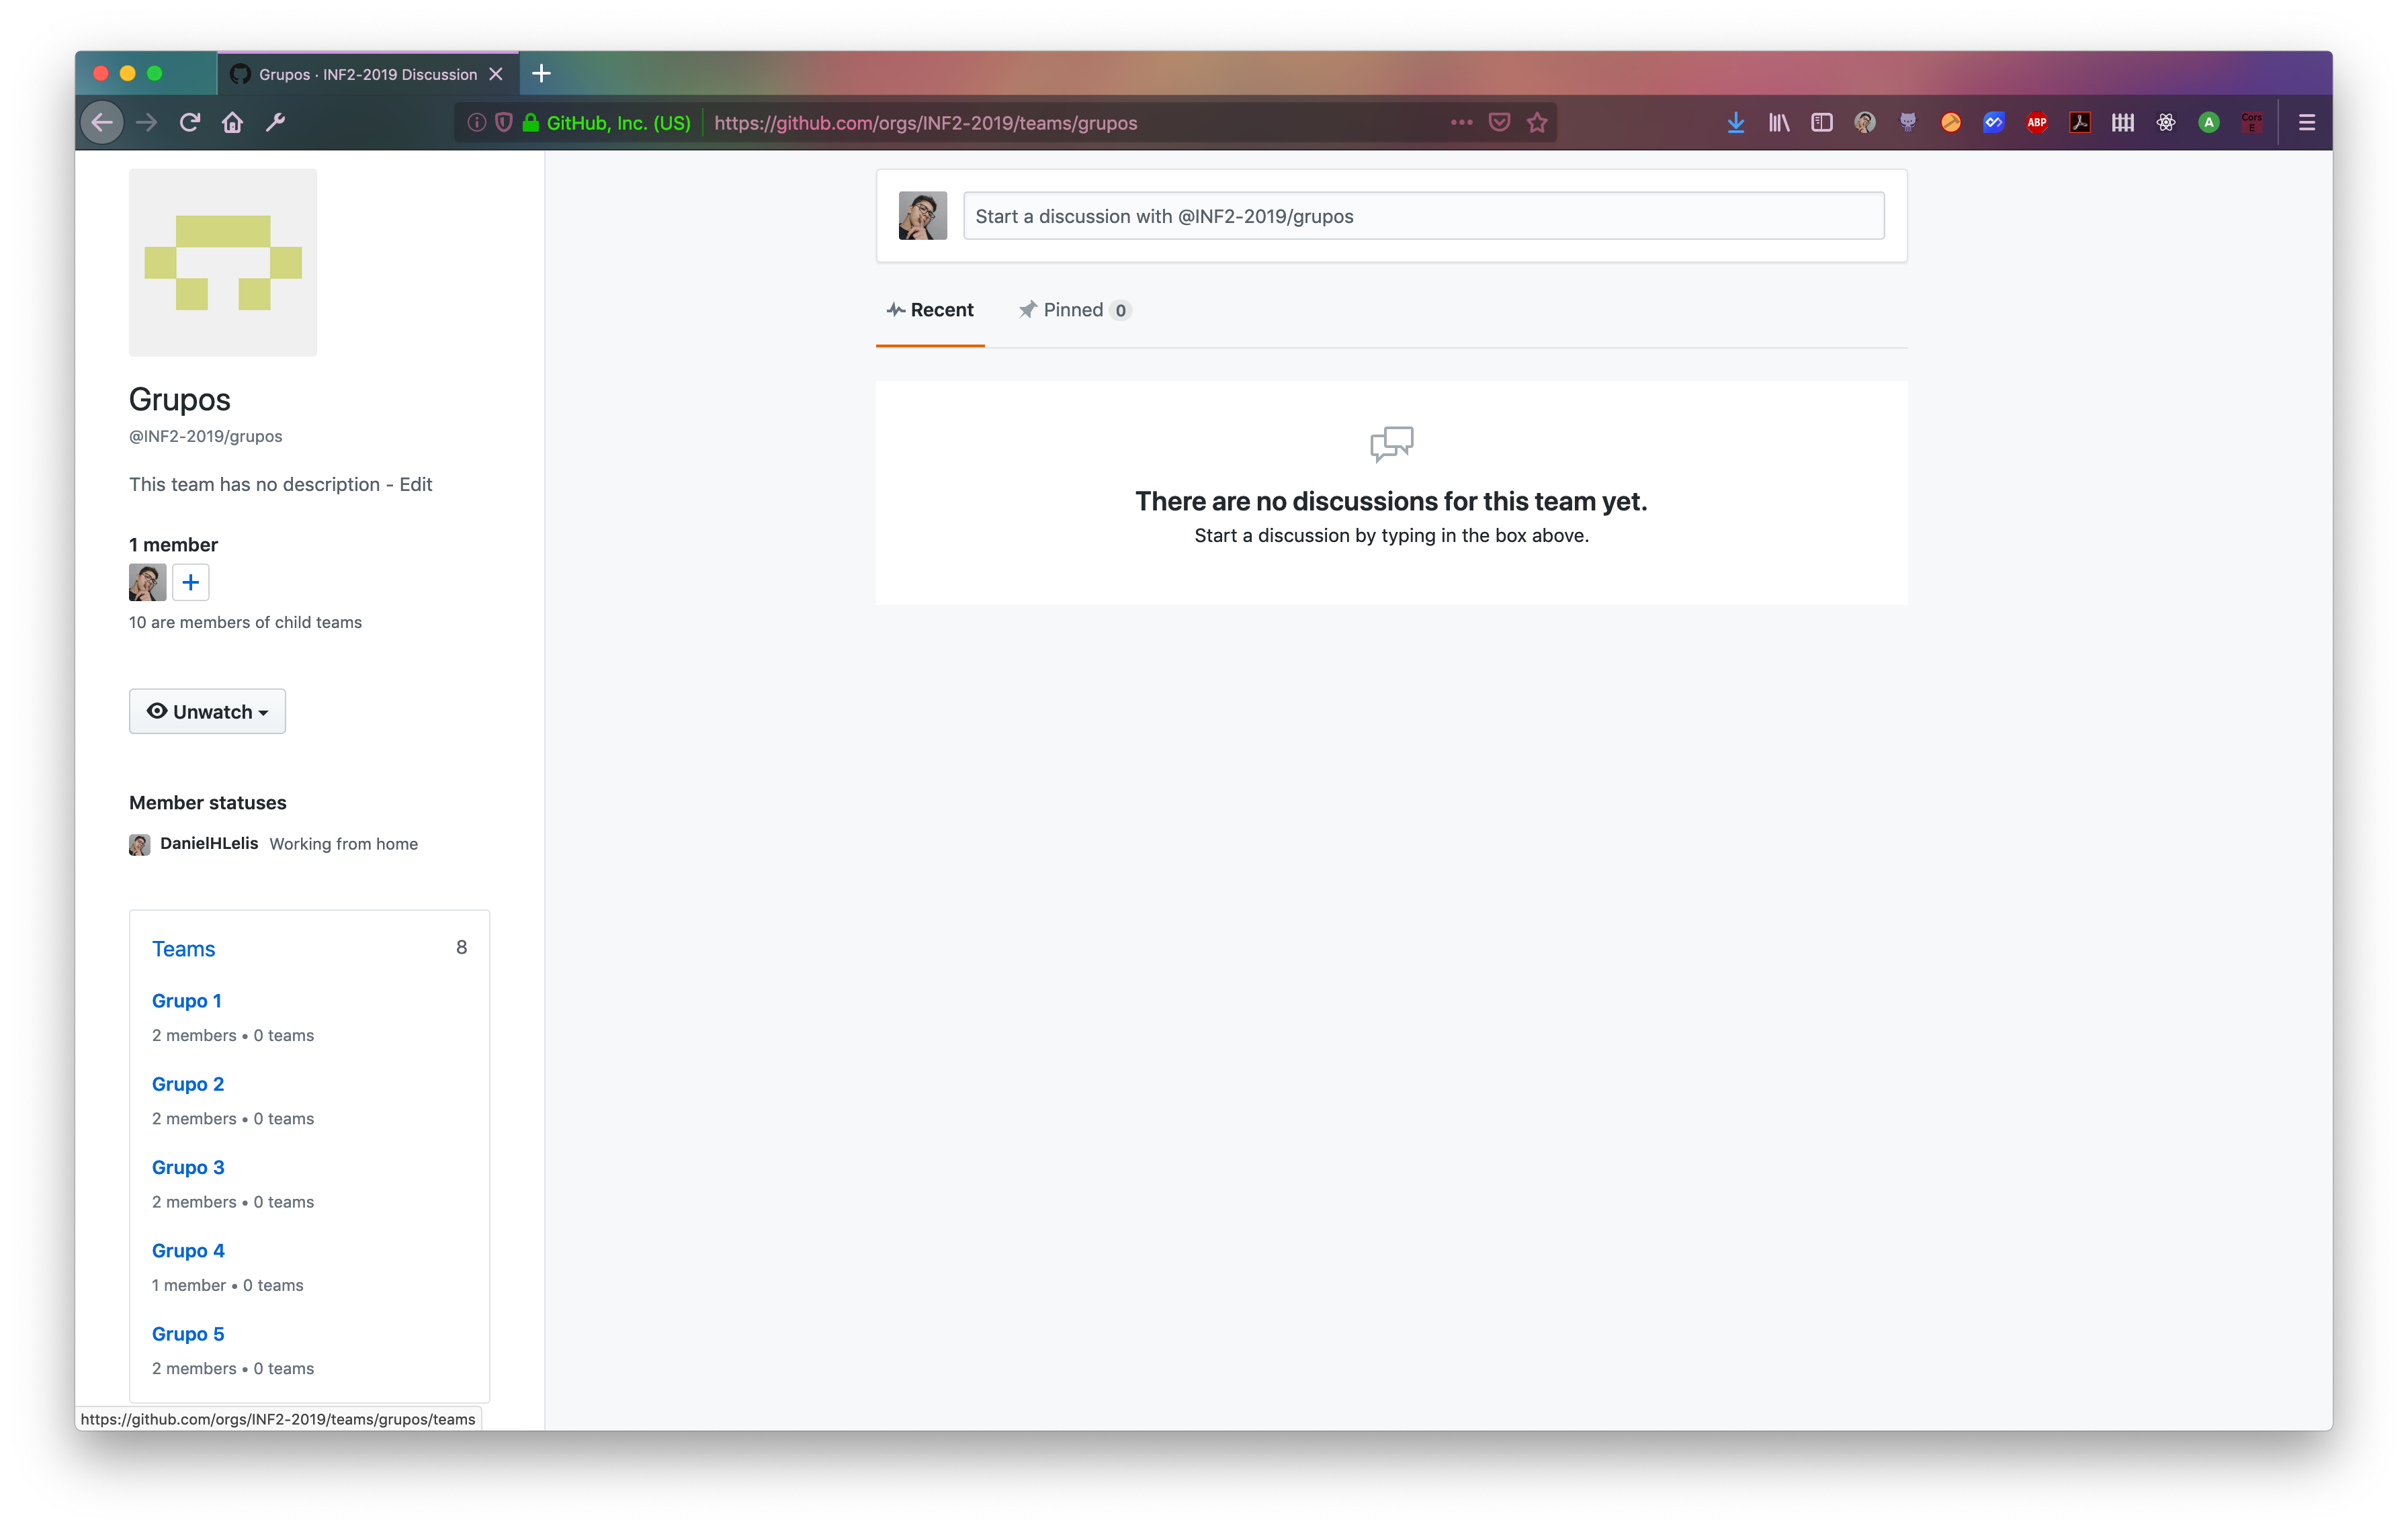Open page actions three-dots menu

[1461, 122]
